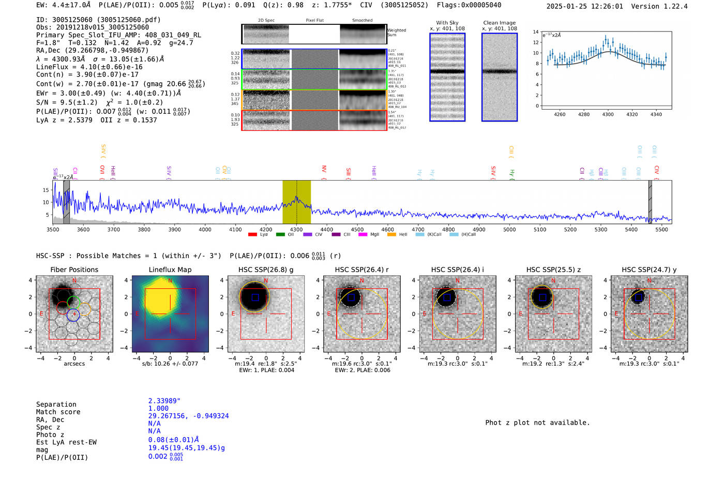
Task: Pick the (H)CaII legend swatch
Action: (454, 234)
